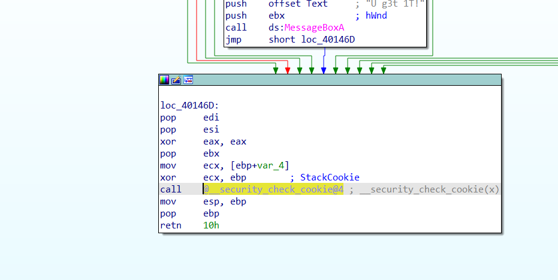The image size is (558, 280).
Task: Click the group nodes icon in node header
Action: [x=188, y=80]
